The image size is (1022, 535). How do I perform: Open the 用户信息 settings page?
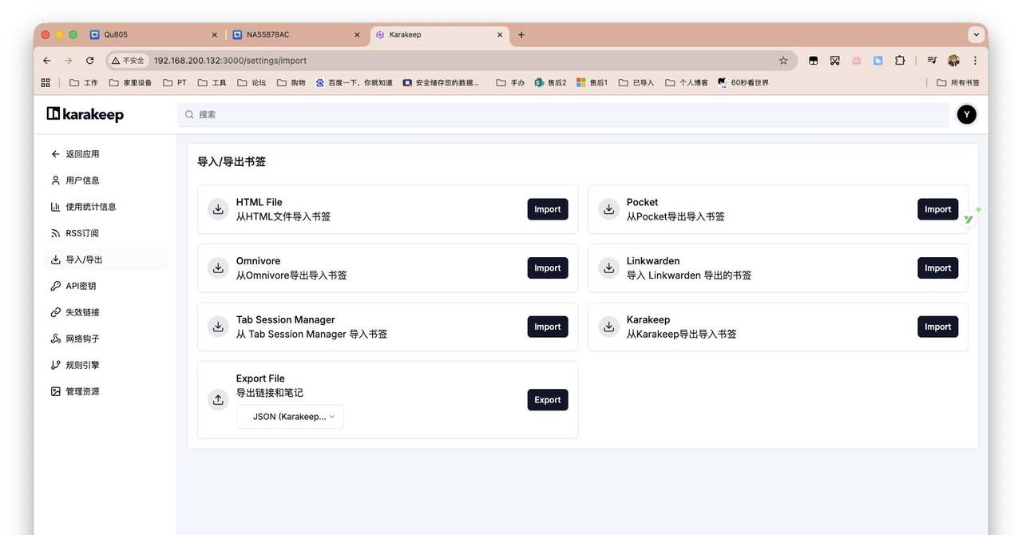click(79, 180)
